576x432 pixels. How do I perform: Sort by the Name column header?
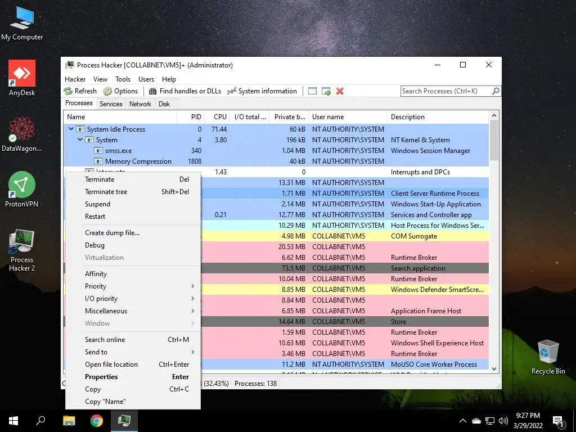(120, 117)
